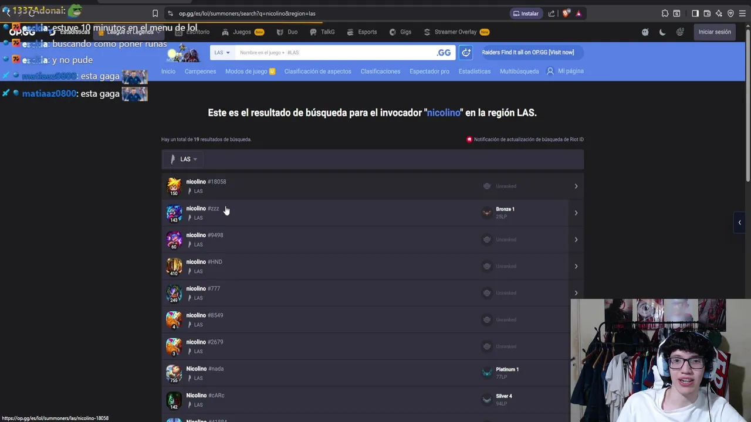
Task: Click the Brave Rewards triangle icon
Action: click(579, 13)
